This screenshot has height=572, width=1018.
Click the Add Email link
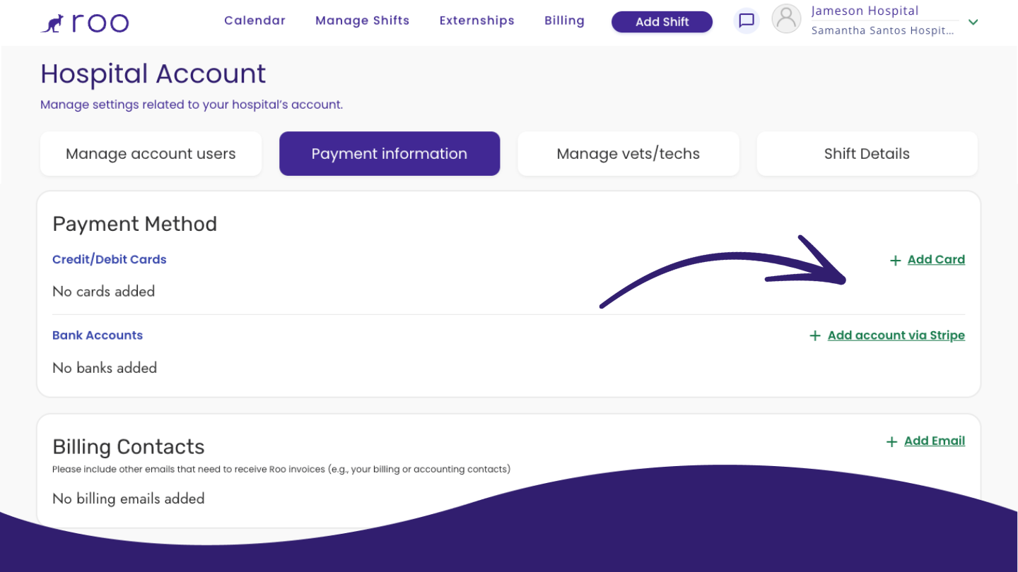tap(934, 441)
